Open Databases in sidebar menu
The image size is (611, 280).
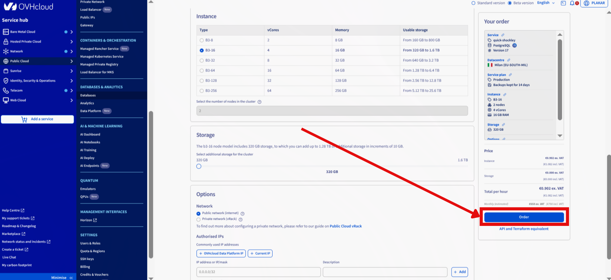(88, 95)
